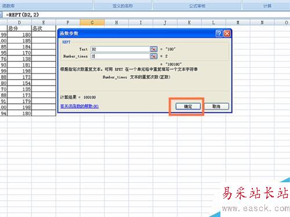Click the 总分 header cell

(x=19, y=28)
